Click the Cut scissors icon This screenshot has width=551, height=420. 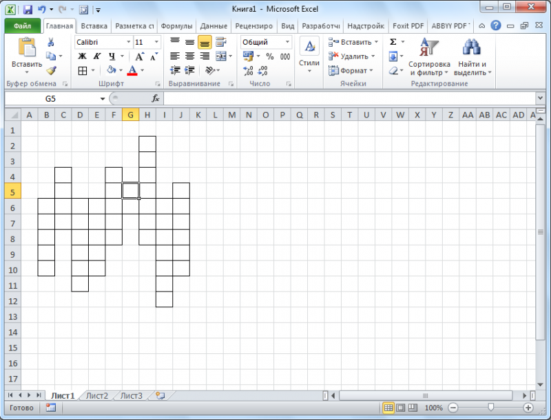[x=51, y=42]
